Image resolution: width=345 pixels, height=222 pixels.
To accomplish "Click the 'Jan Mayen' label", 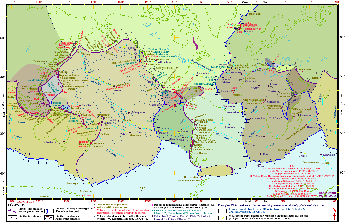I will click(255, 14).
